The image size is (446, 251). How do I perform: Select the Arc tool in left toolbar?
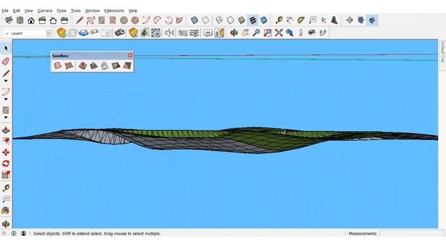pyautogui.click(x=6, y=91)
